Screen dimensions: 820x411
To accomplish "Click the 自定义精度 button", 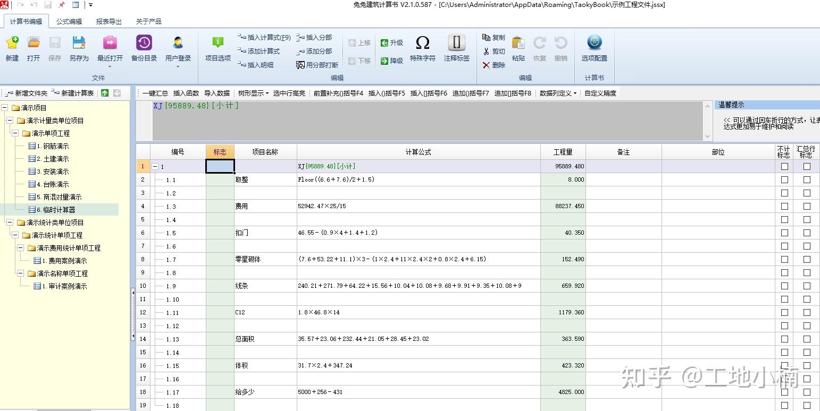I will [600, 93].
